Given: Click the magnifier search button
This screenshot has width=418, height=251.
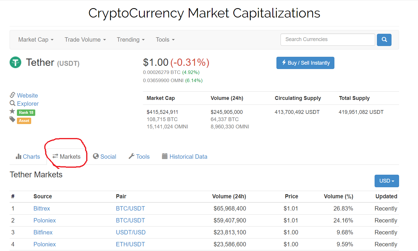Looking at the screenshot, I should 384,40.
